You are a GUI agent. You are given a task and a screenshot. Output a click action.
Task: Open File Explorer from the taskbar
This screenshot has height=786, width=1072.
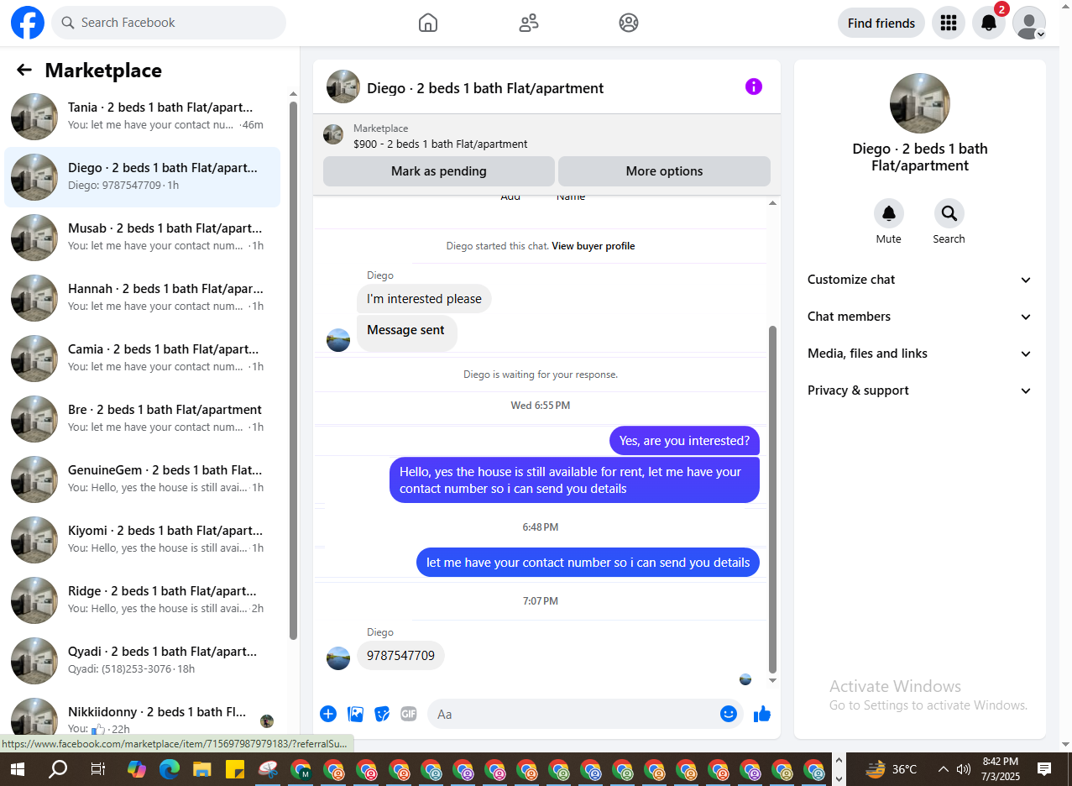[x=201, y=769]
